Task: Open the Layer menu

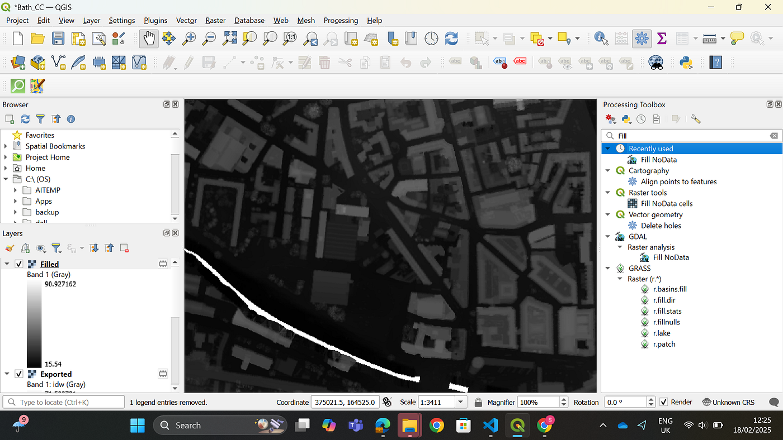Action: [92, 20]
